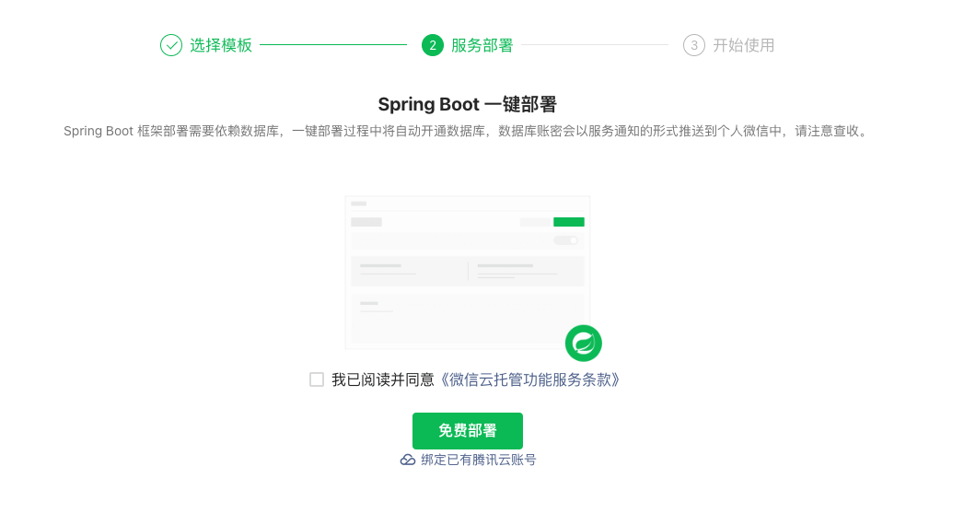Click the completed step 1 checkmark icon
This screenshot has height=513, width=964.
(x=171, y=45)
